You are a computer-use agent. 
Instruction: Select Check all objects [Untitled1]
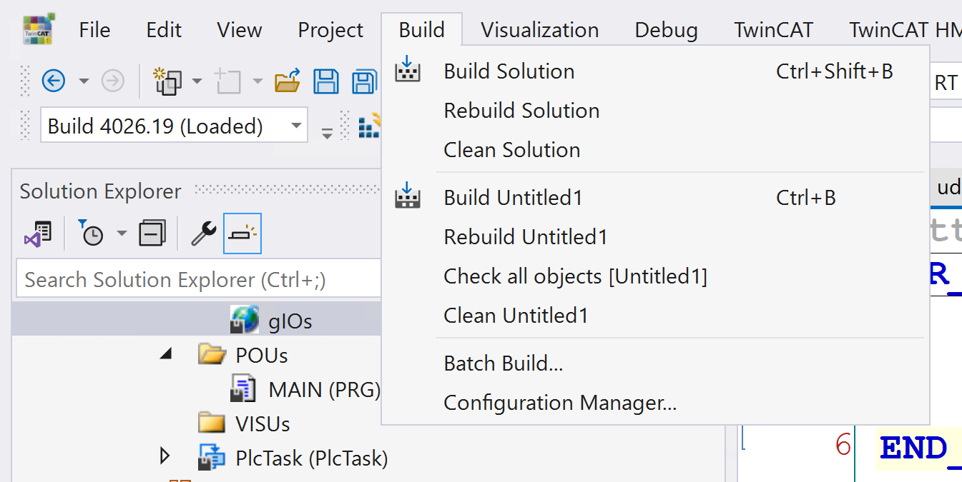click(x=575, y=276)
